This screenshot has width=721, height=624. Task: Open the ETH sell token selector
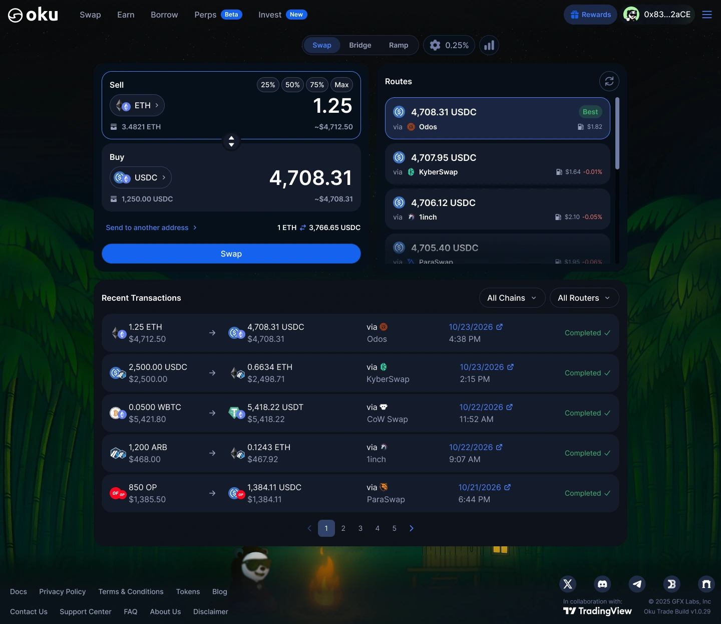click(x=137, y=105)
